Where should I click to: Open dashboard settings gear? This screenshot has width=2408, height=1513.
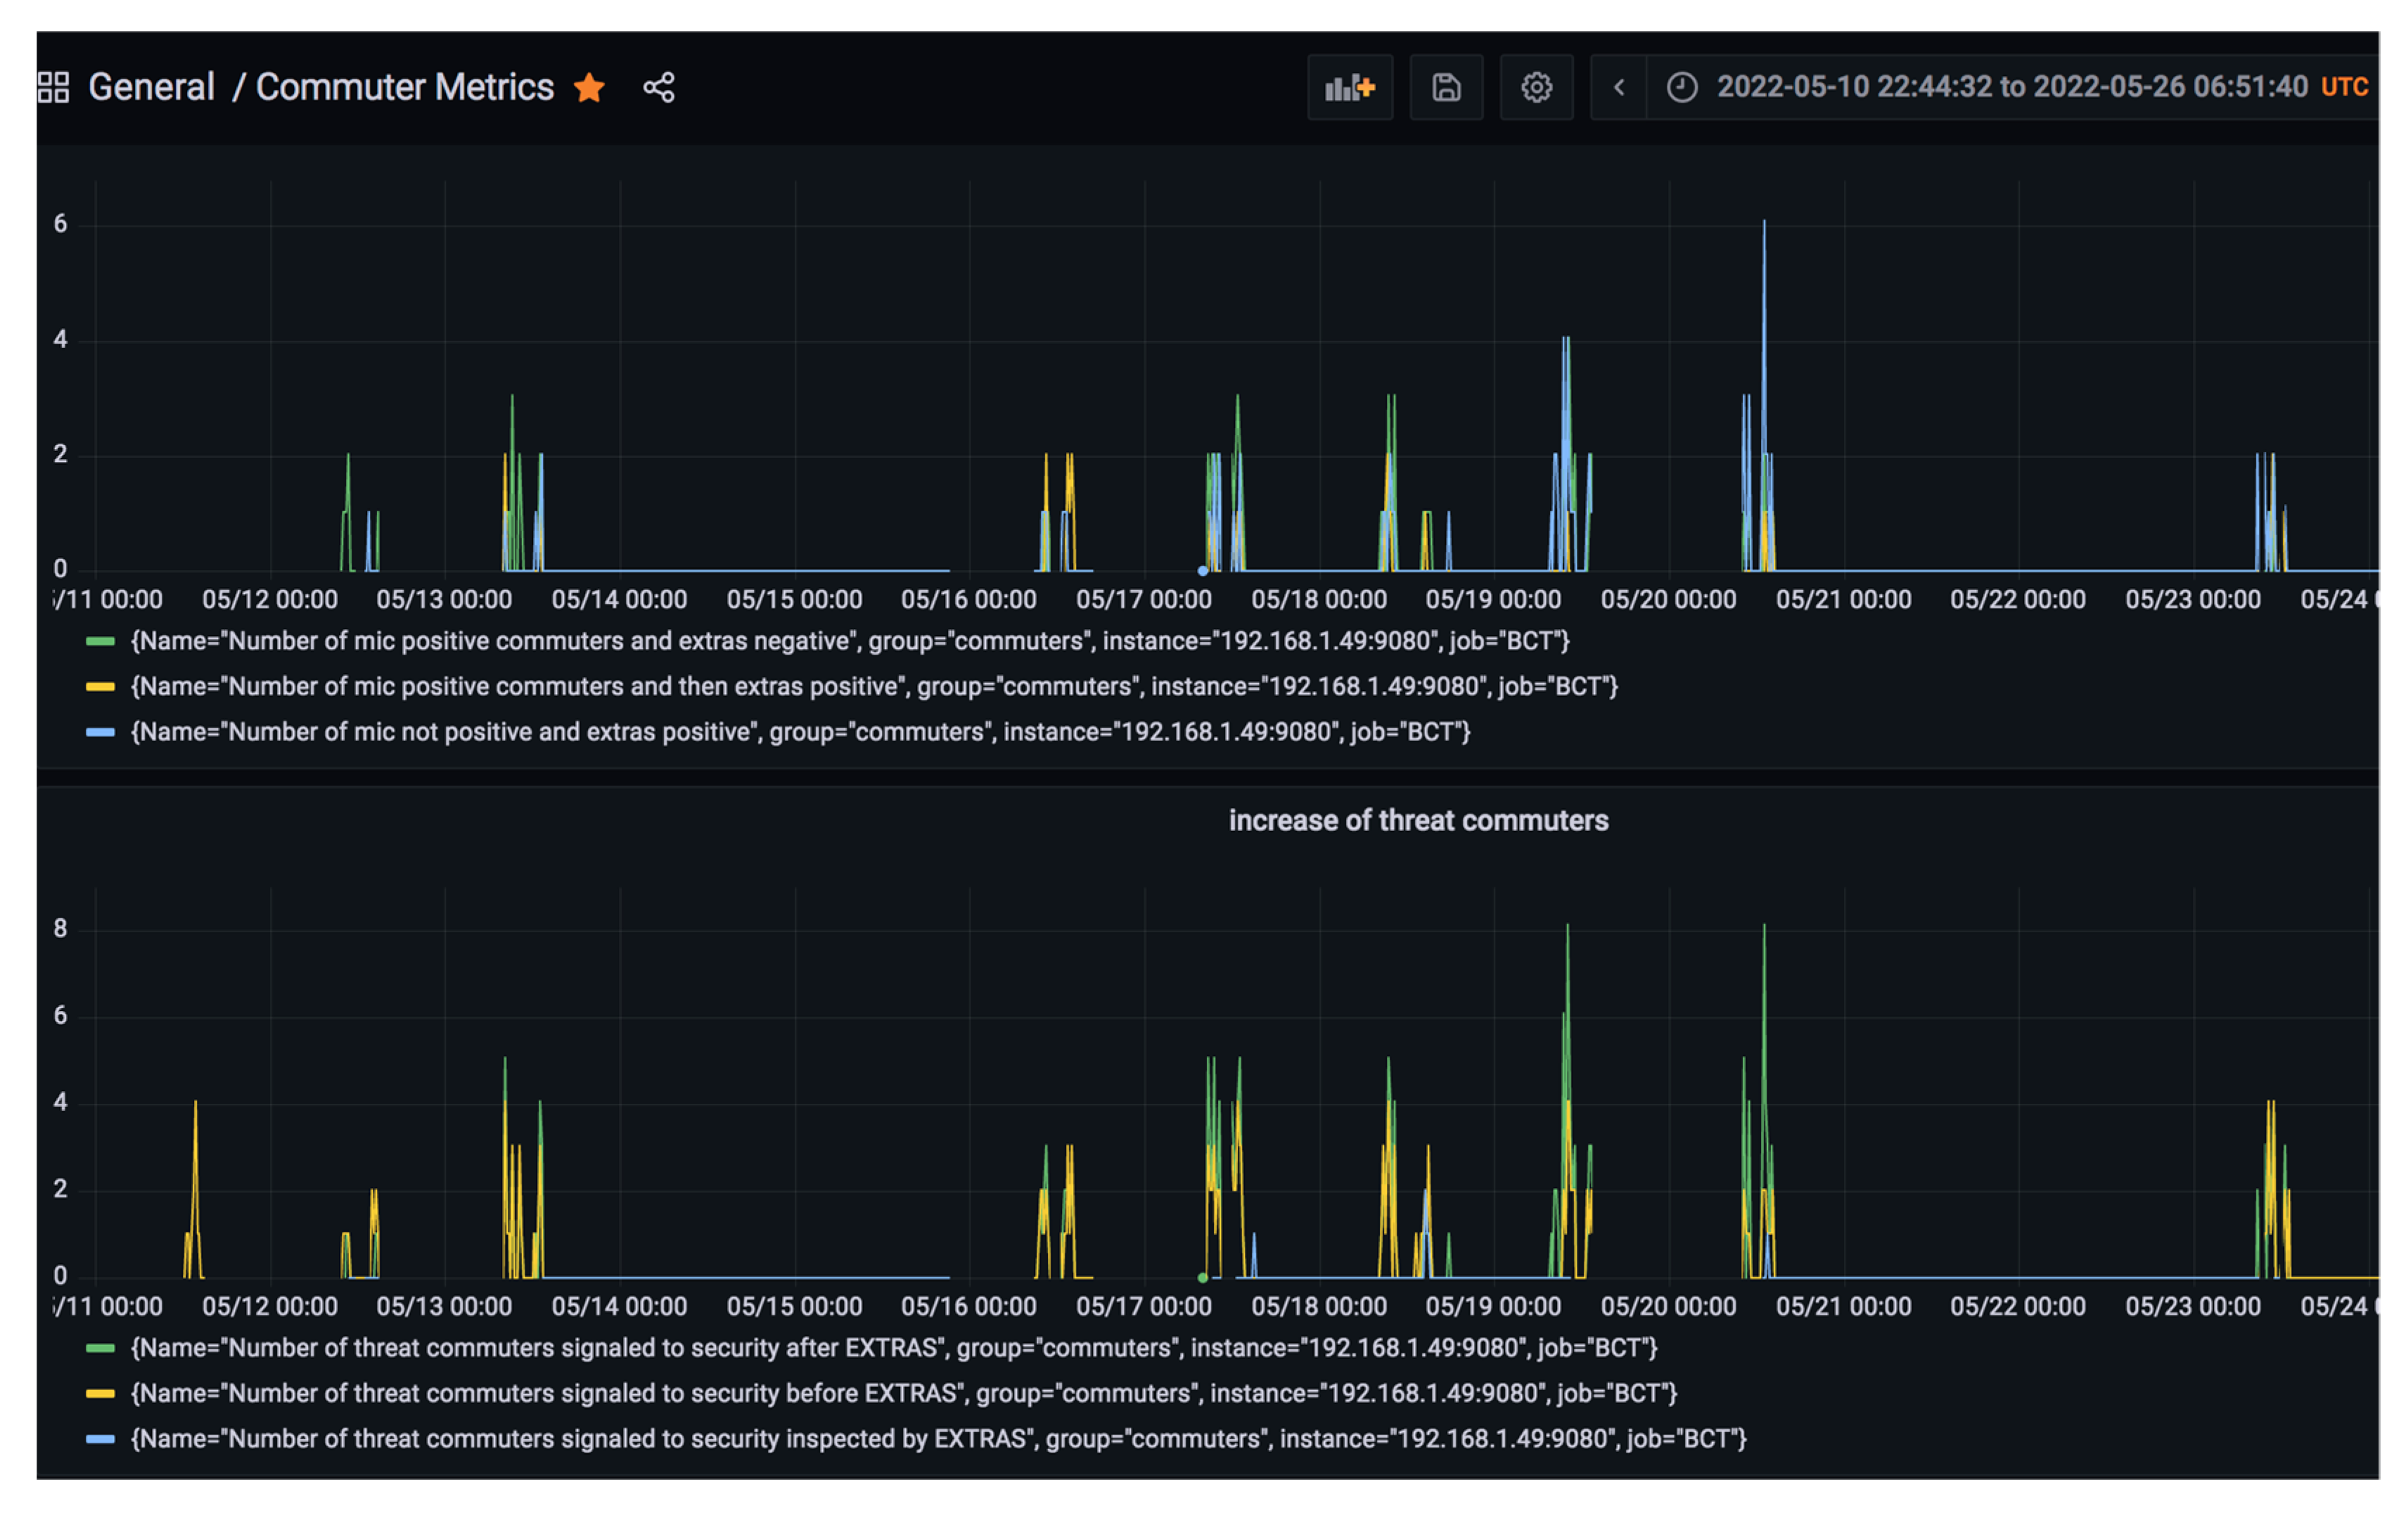tap(1536, 88)
